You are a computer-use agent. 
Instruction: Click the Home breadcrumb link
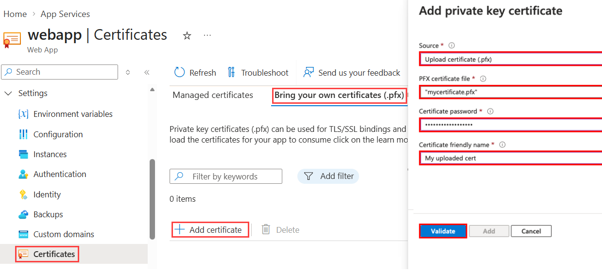[x=15, y=14]
